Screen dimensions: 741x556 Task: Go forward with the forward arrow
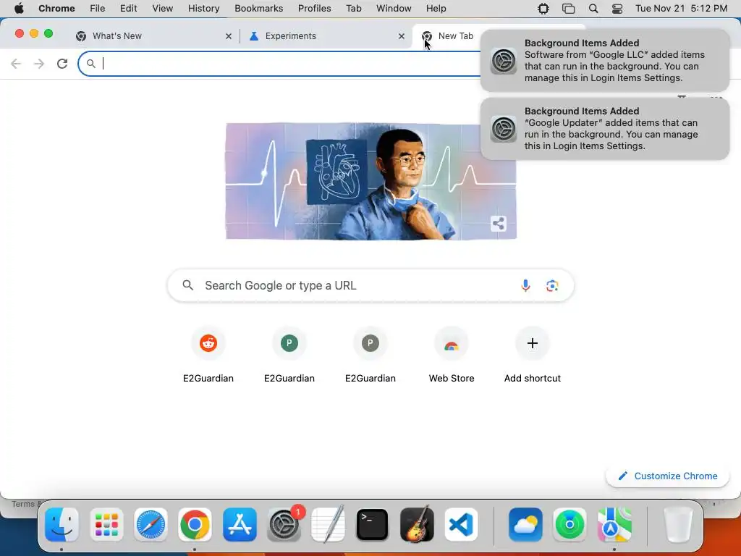(x=39, y=64)
